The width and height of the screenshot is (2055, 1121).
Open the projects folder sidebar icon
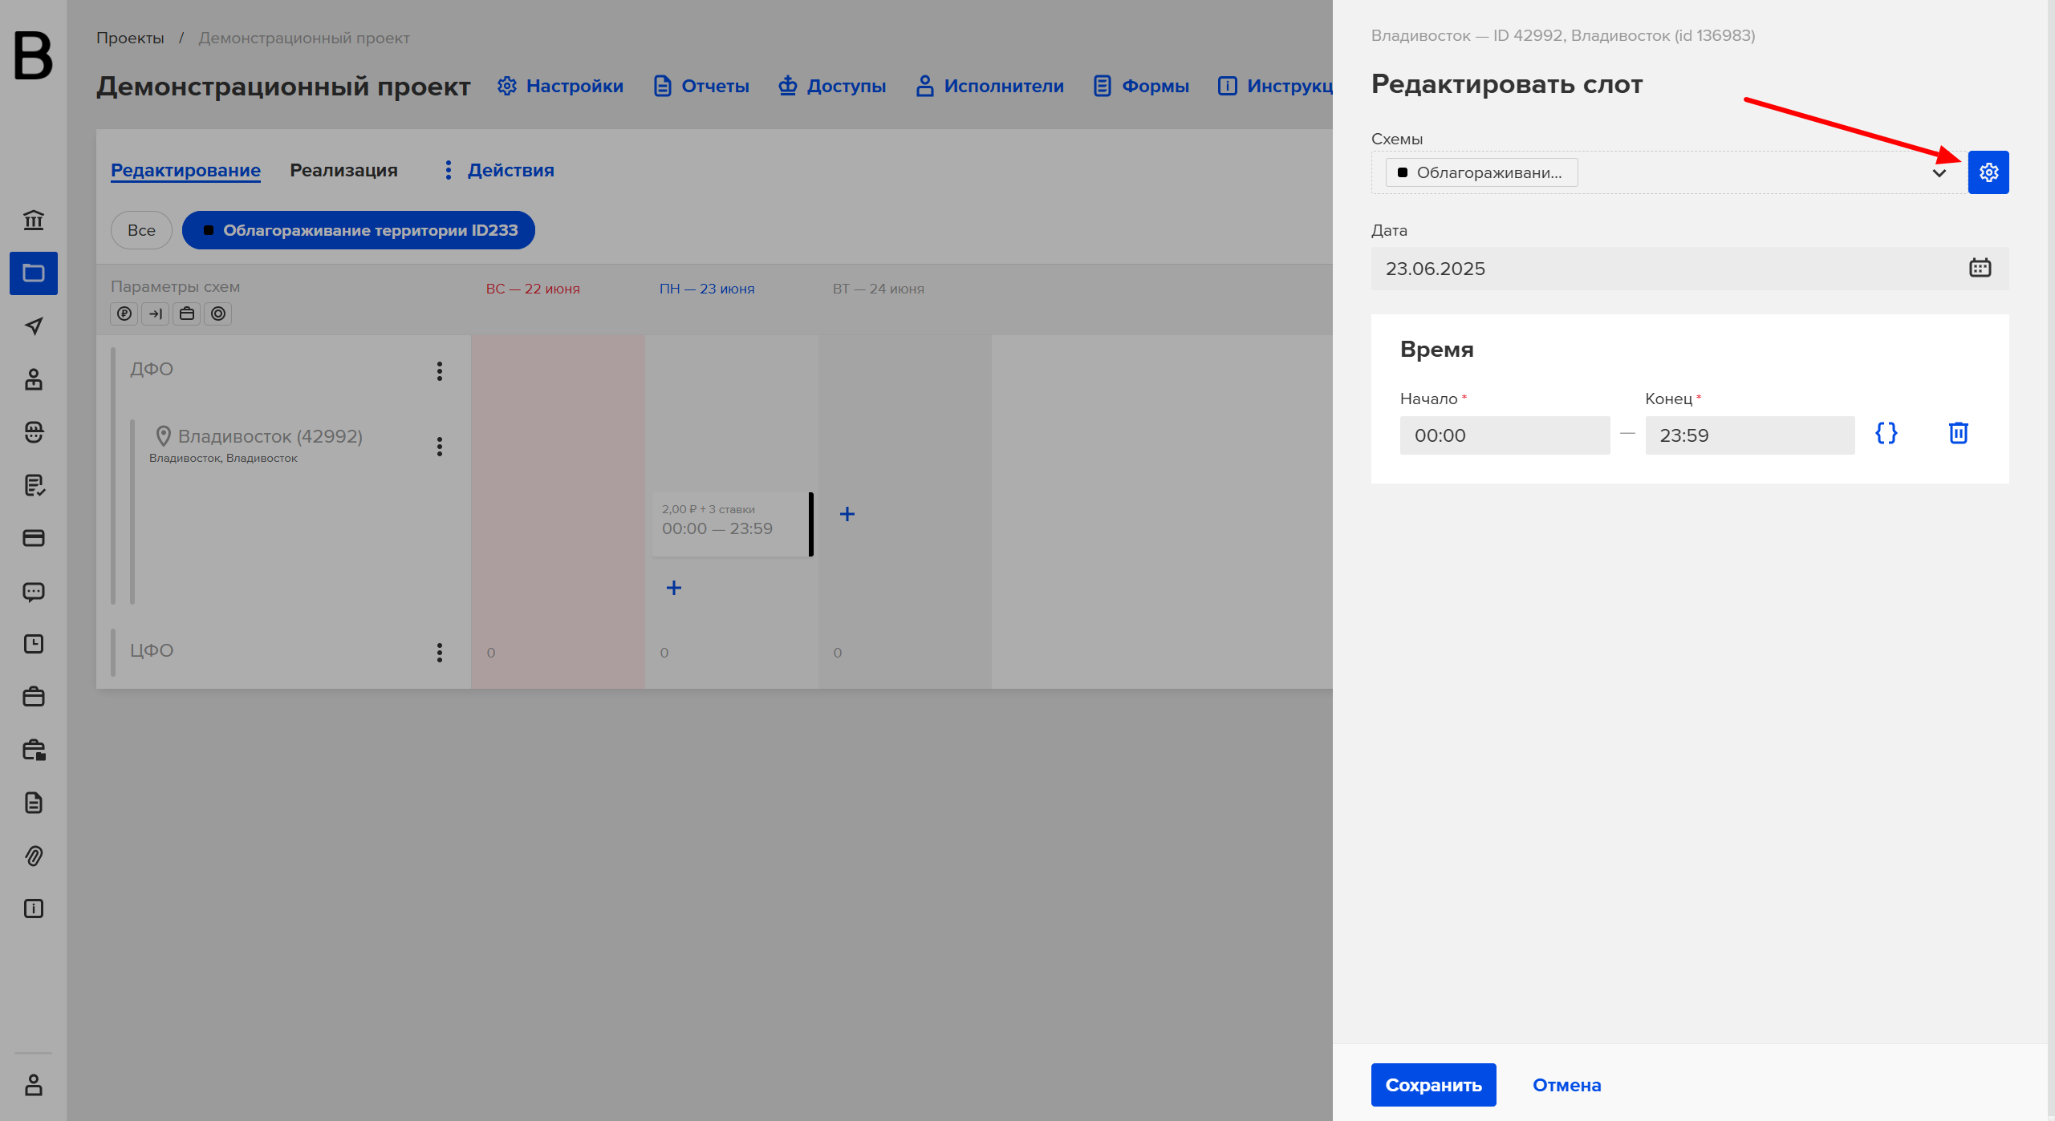click(34, 273)
